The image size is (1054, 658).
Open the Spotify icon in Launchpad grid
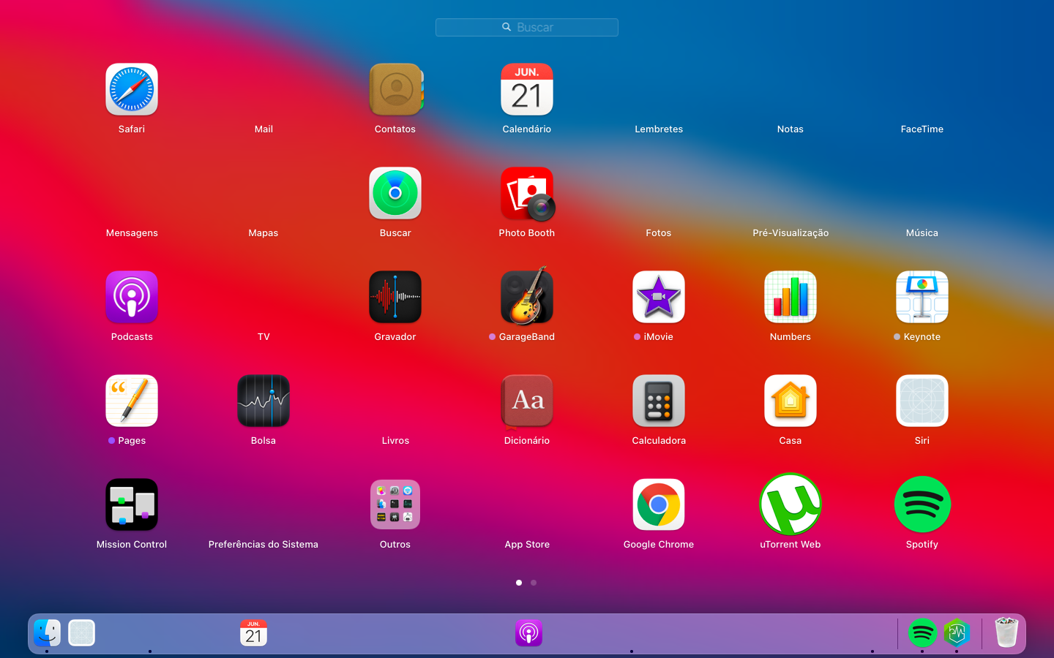pyautogui.click(x=922, y=504)
